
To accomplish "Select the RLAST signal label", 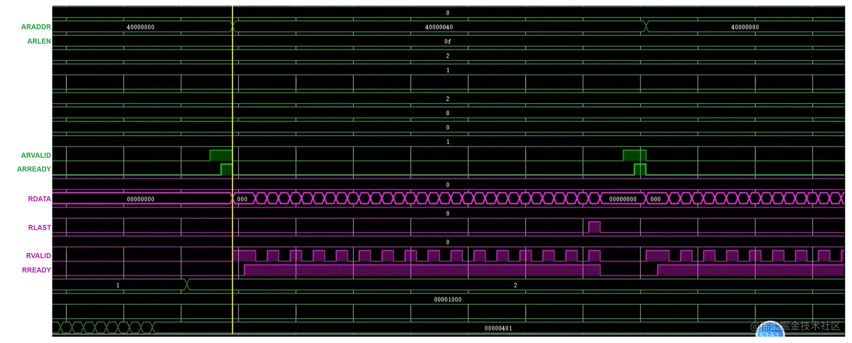I will [x=39, y=228].
